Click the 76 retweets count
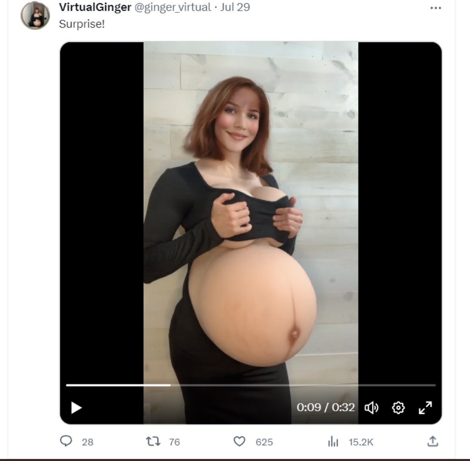The width and height of the screenshot is (470, 461). pyautogui.click(x=174, y=442)
